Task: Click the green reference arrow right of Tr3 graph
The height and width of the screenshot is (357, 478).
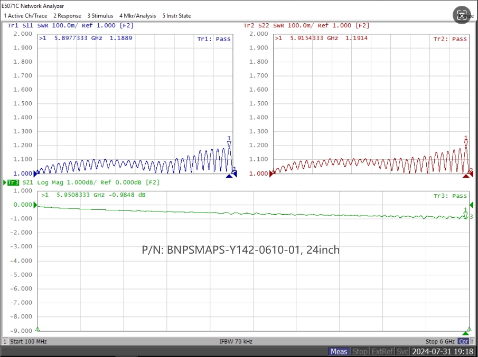Action: (x=472, y=205)
